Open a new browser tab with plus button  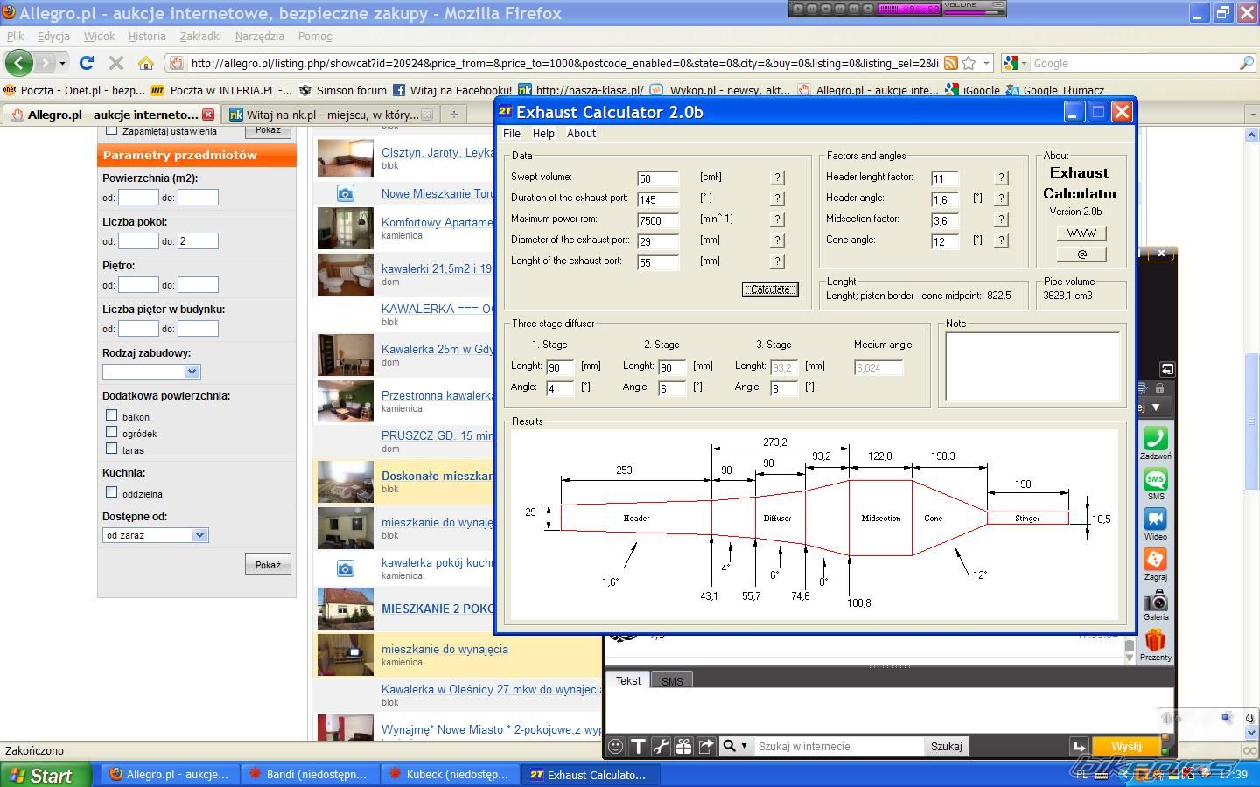pos(454,115)
